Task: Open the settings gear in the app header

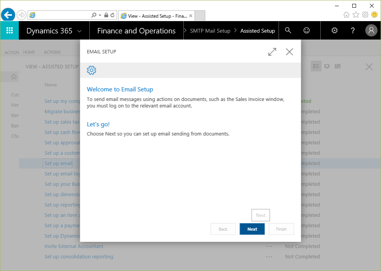Action: (x=335, y=30)
